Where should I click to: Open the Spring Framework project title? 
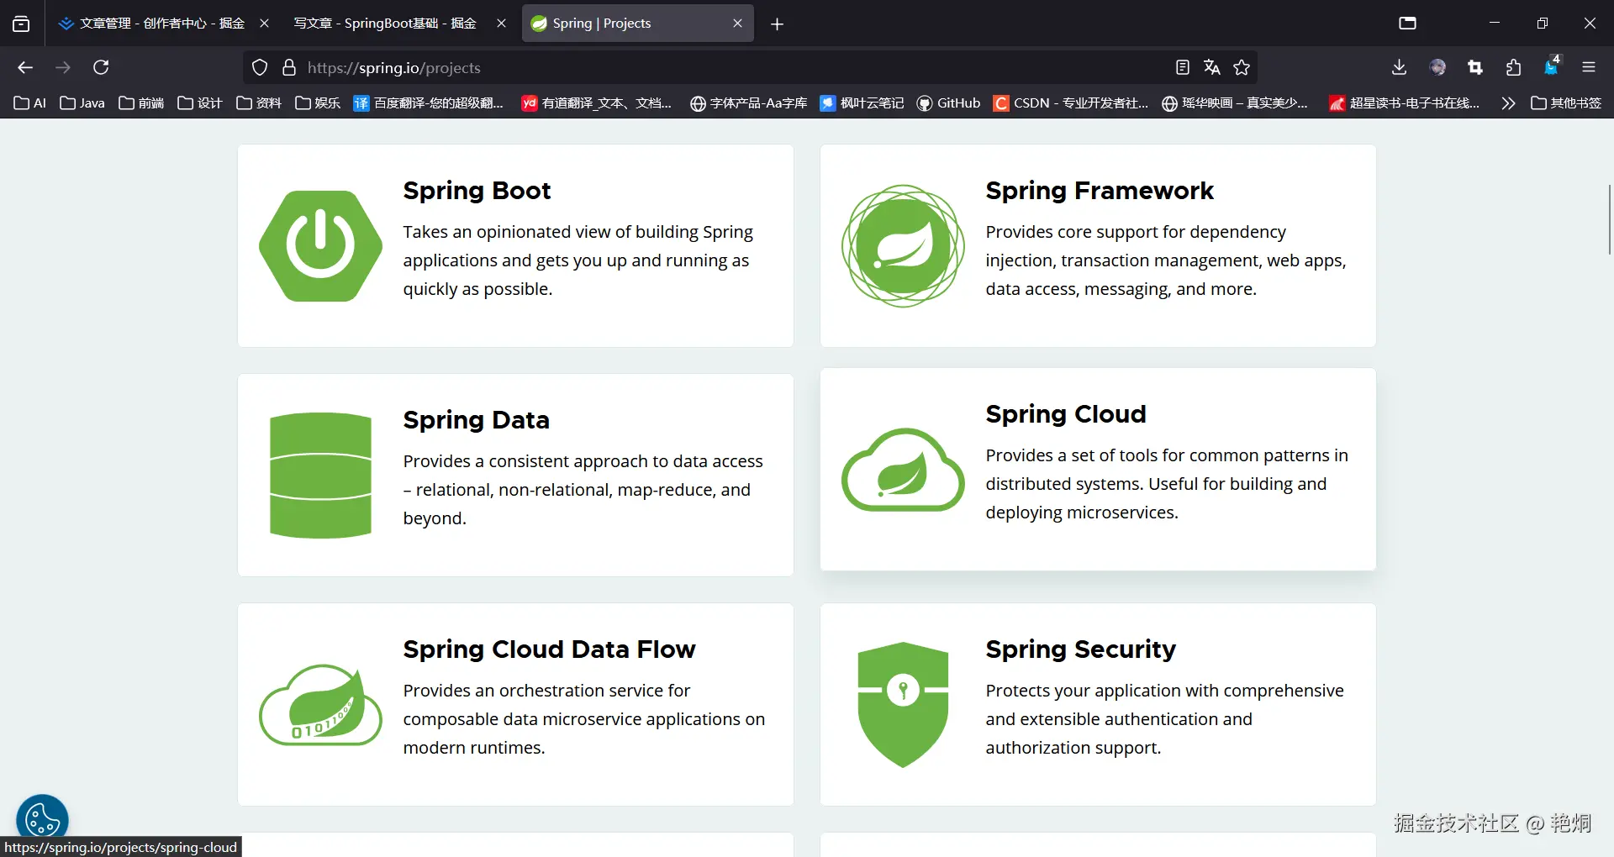pos(1100,191)
